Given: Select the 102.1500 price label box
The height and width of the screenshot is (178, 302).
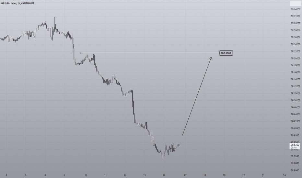Looking at the screenshot, I should tap(226, 53).
